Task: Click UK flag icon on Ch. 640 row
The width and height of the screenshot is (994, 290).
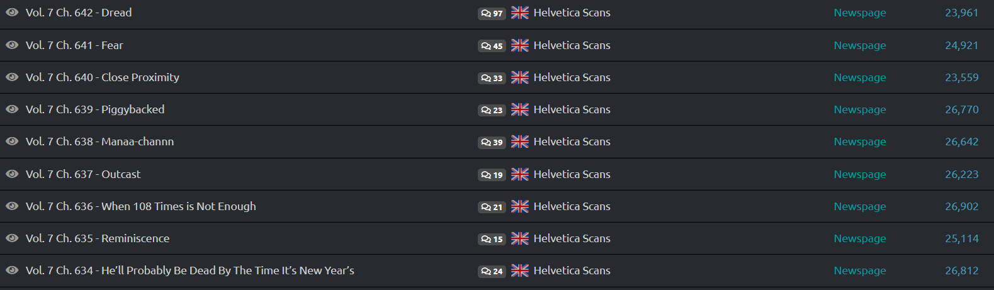Action: 520,77
